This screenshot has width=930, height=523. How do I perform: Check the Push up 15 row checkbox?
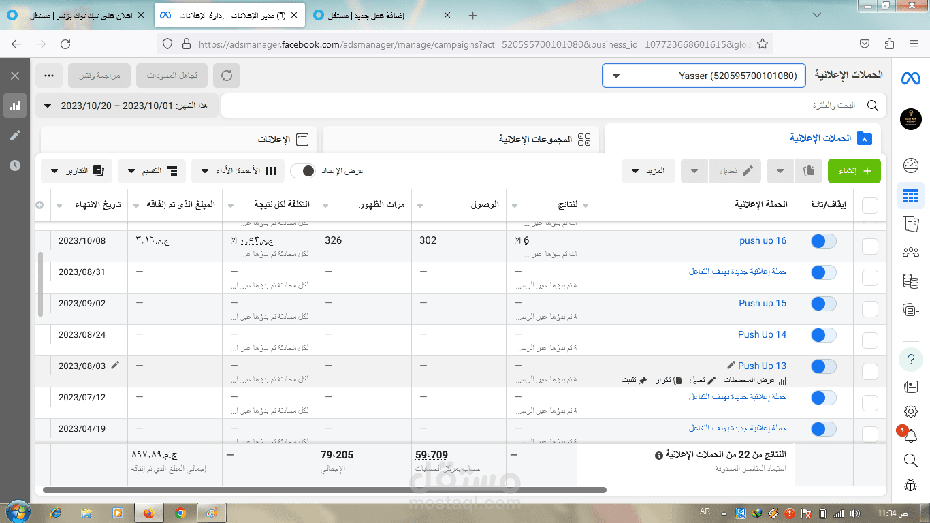point(870,309)
